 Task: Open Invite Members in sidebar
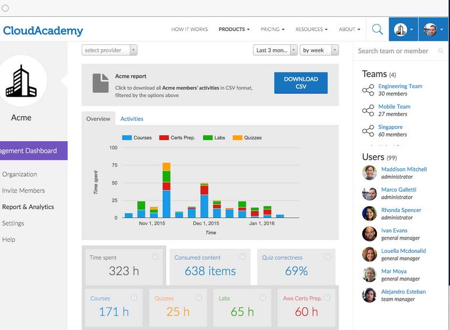coord(23,190)
